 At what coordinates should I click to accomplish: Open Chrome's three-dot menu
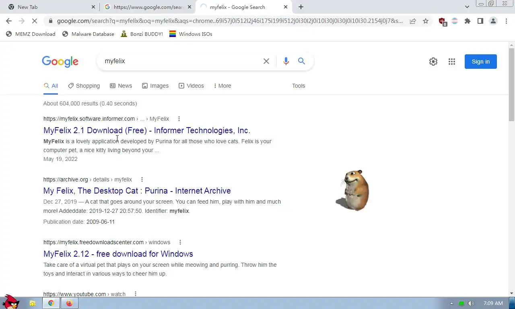[x=506, y=21]
